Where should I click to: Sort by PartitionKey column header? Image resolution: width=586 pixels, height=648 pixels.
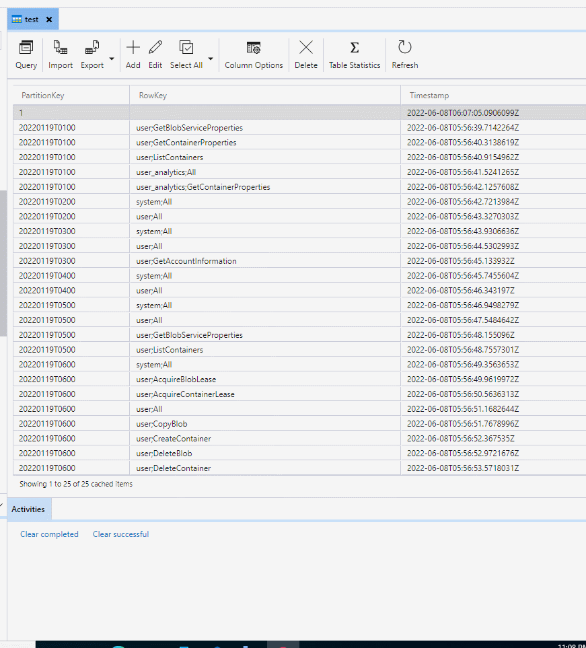click(71, 96)
